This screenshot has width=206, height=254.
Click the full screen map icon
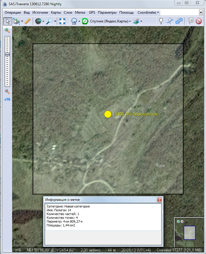tap(62, 21)
